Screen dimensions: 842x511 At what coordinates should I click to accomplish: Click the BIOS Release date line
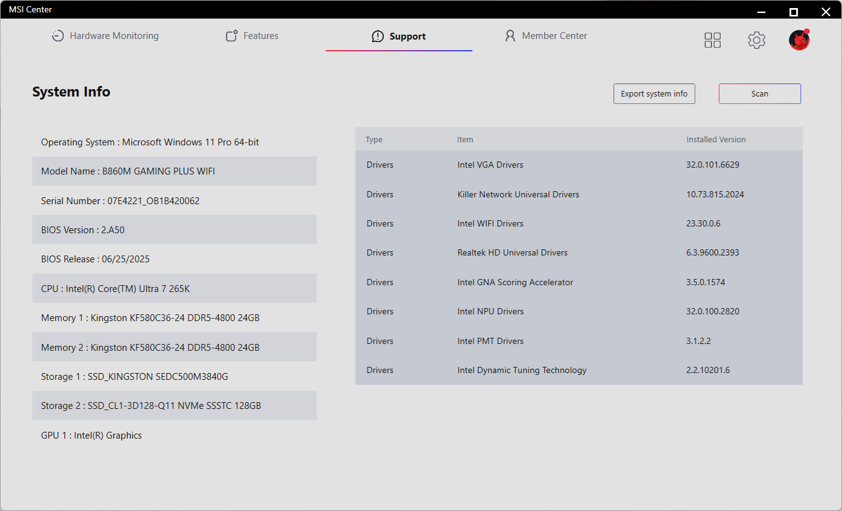pyautogui.click(x=175, y=259)
